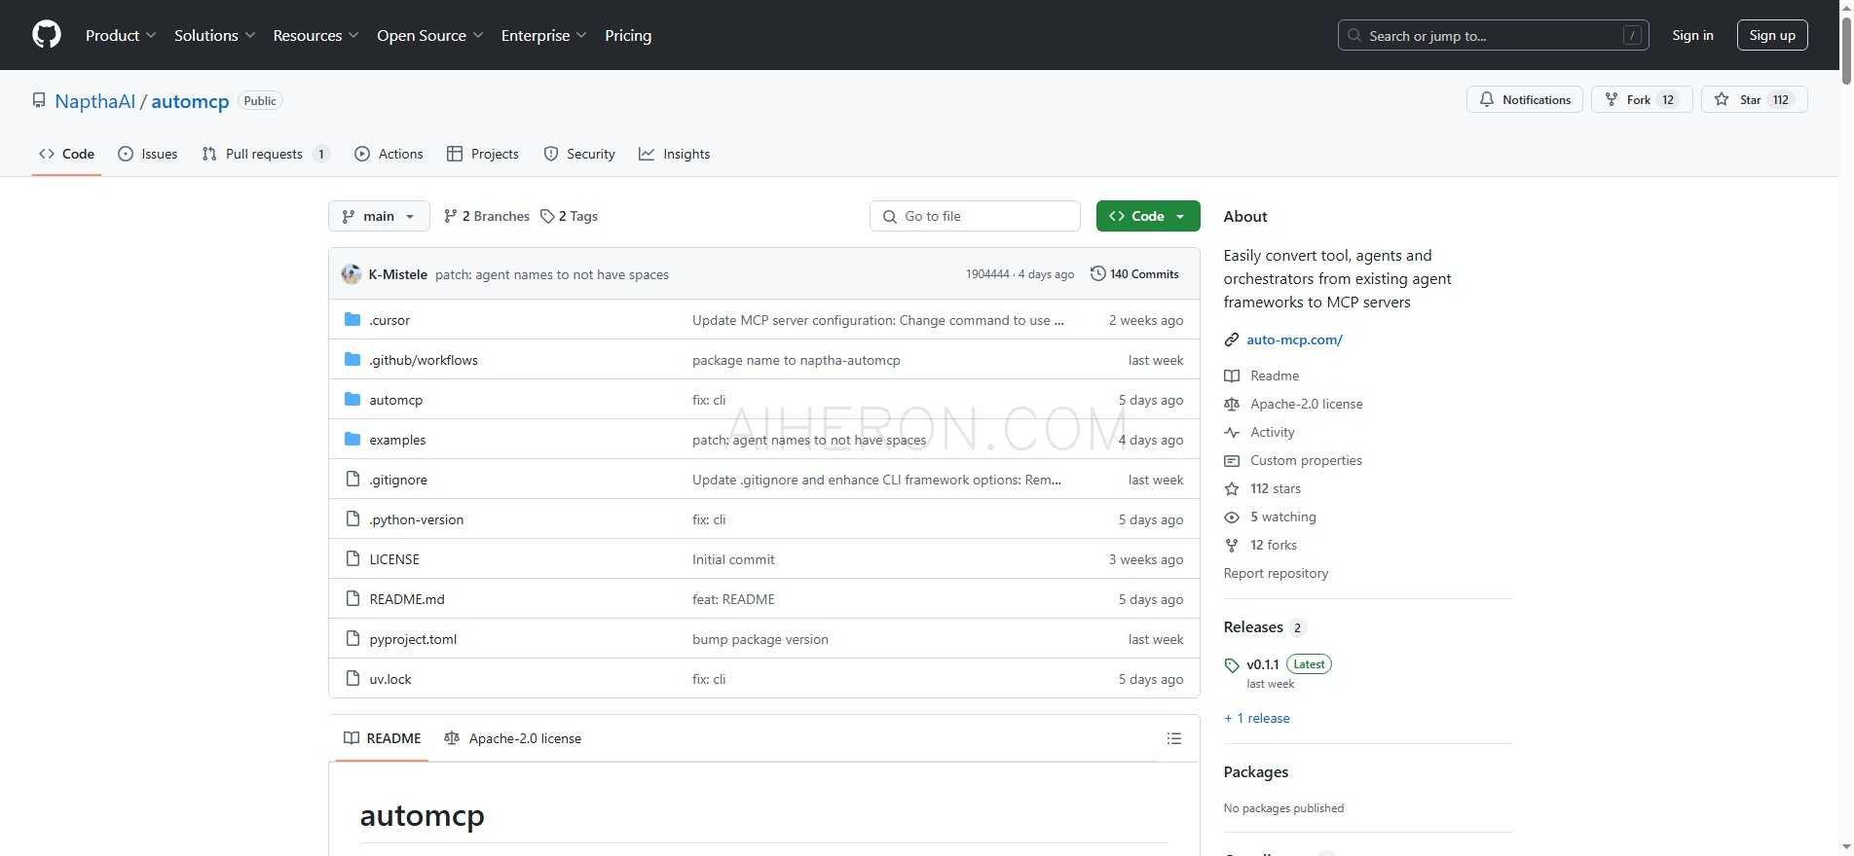Viewport: 1854px width, 856px height.
Task: Click the Notifications button
Action: (1525, 99)
